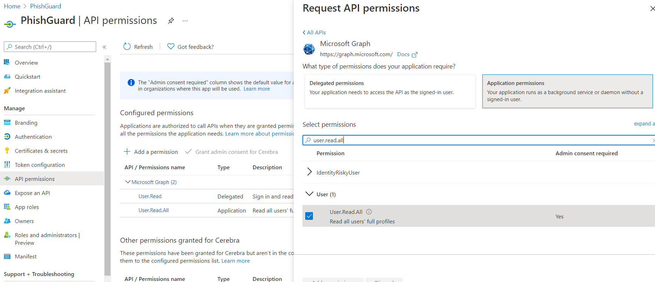
Task: Expand the IdentityRiskyUser permission group
Action: click(x=309, y=172)
